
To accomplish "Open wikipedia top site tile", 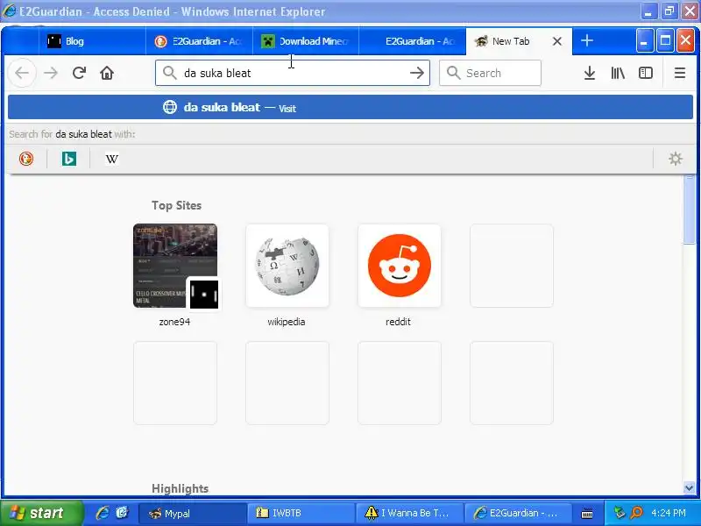I will 287,266.
